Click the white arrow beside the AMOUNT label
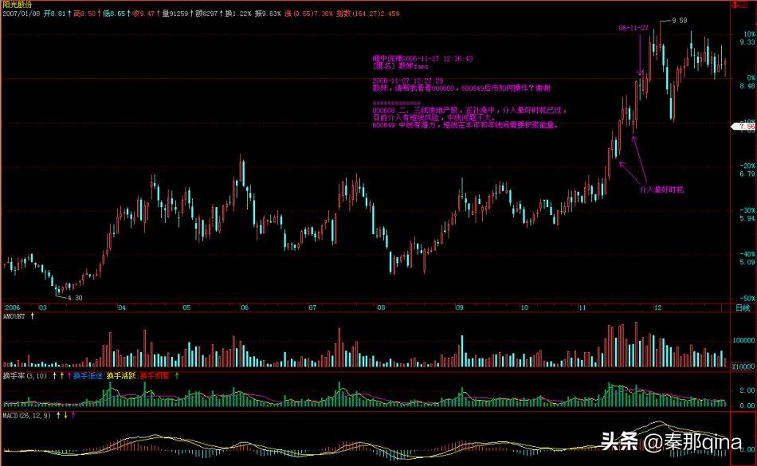 pos(33,317)
